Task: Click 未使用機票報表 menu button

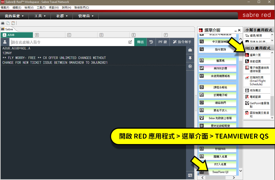Action: [218, 76]
